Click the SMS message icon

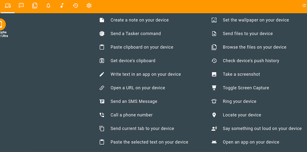[x=102, y=101]
